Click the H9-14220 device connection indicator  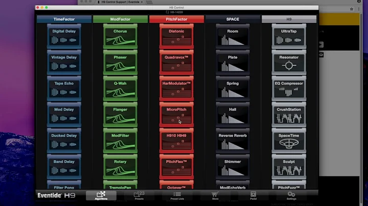click(174, 12)
